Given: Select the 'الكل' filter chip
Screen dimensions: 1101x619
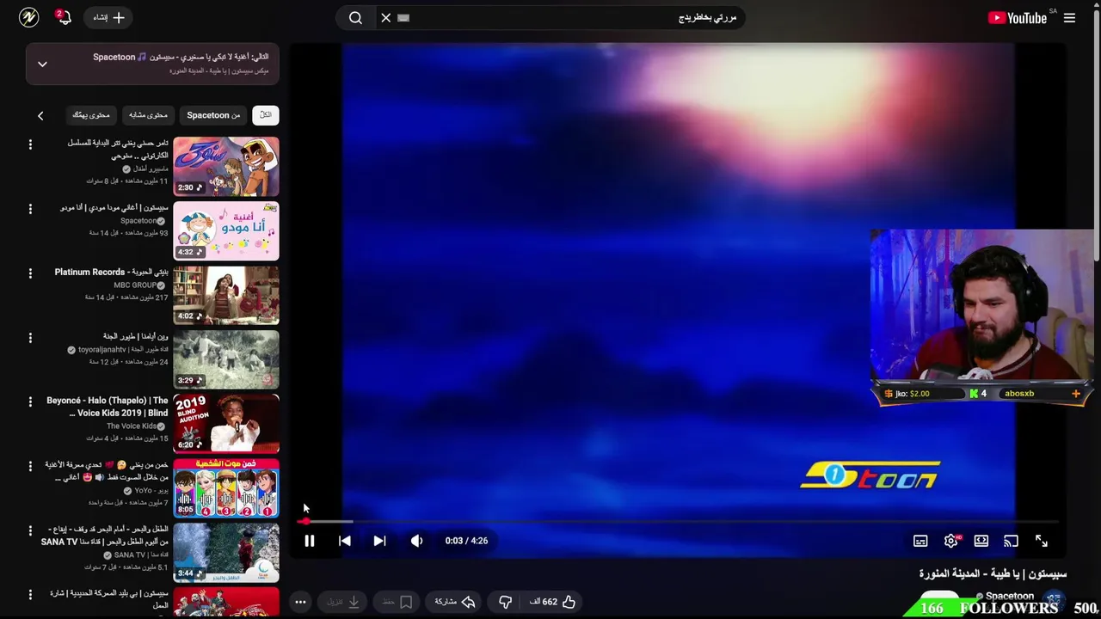Looking at the screenshot, I should 266,115.
